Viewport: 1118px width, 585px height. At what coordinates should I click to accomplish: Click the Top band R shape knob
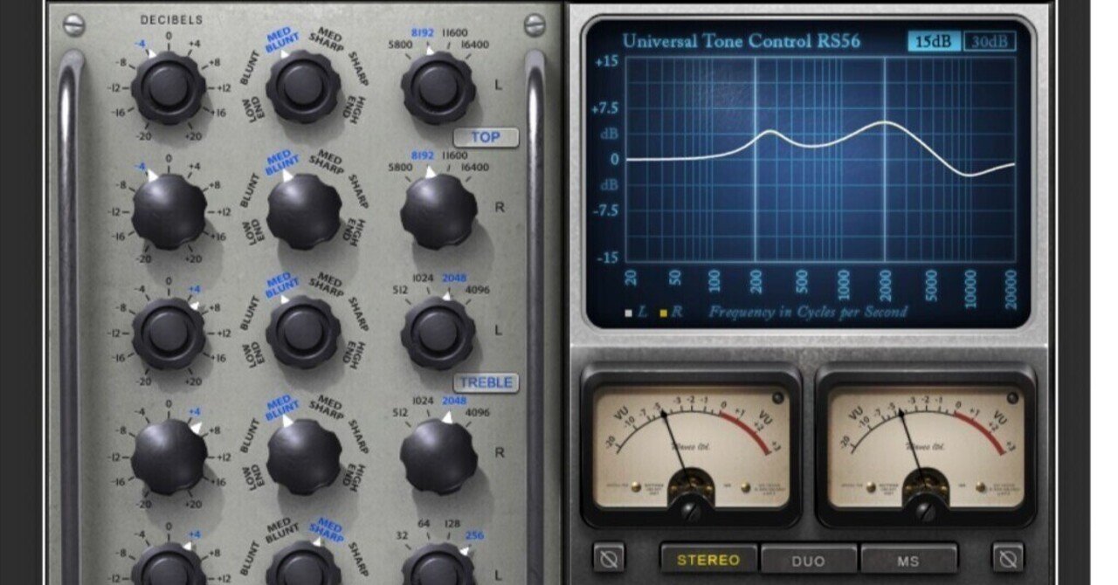click(303, 211)
